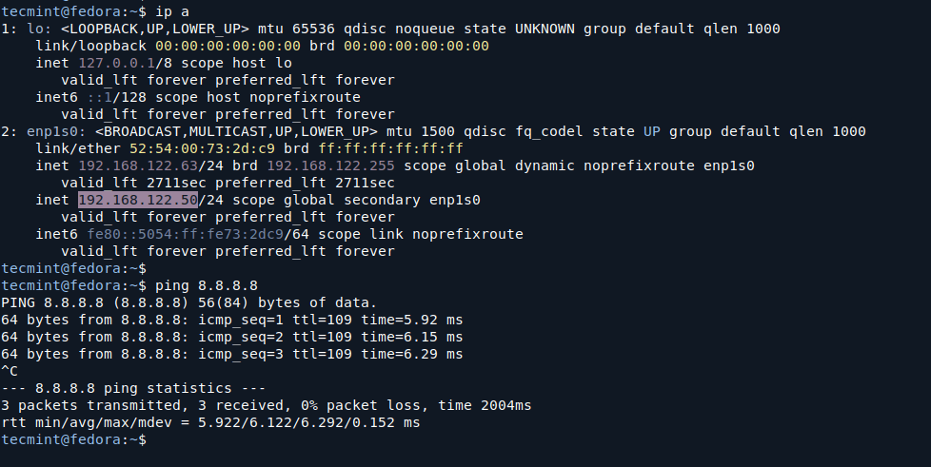Click the loopback address 127.0.0.1
Image resolution: width=931 pixels, height=467 pixels.
click(x=111, y=63)
